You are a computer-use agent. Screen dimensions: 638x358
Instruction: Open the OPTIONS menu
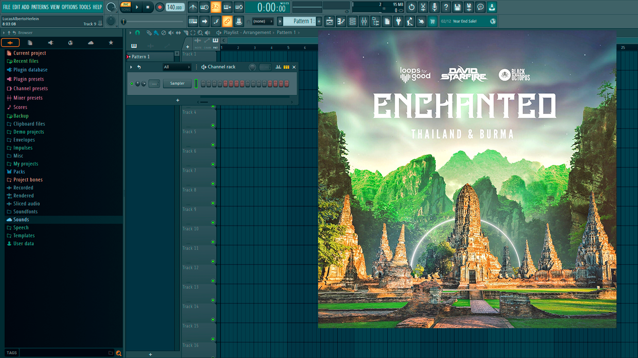(x=70, y=7)
